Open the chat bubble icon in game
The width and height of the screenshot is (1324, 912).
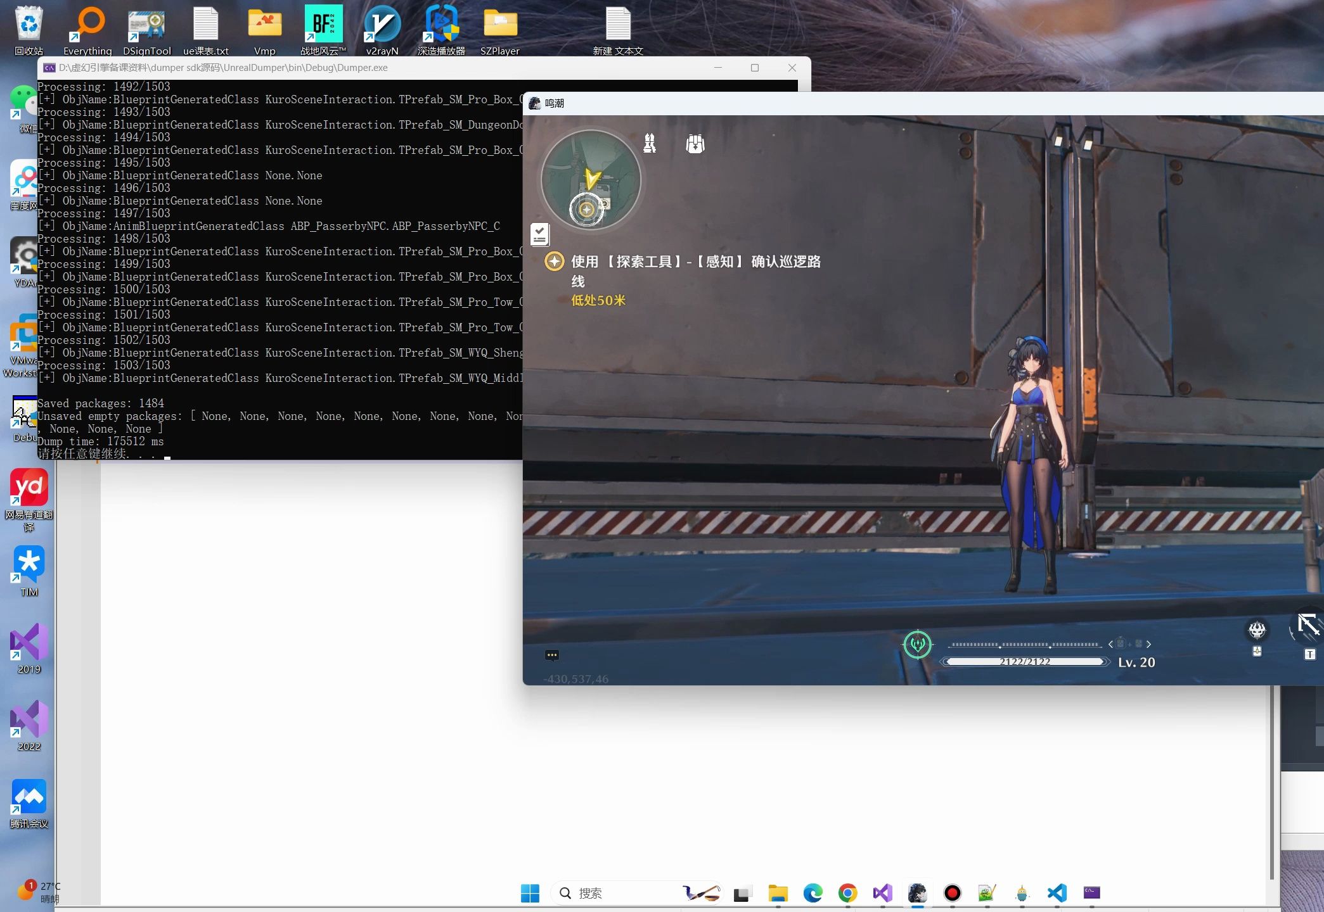pyautogui.click(x=552, y=655)
